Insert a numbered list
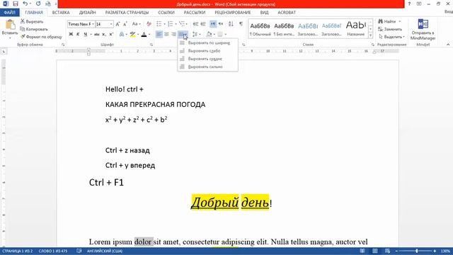The image size is (453, 255). point(170,24)
